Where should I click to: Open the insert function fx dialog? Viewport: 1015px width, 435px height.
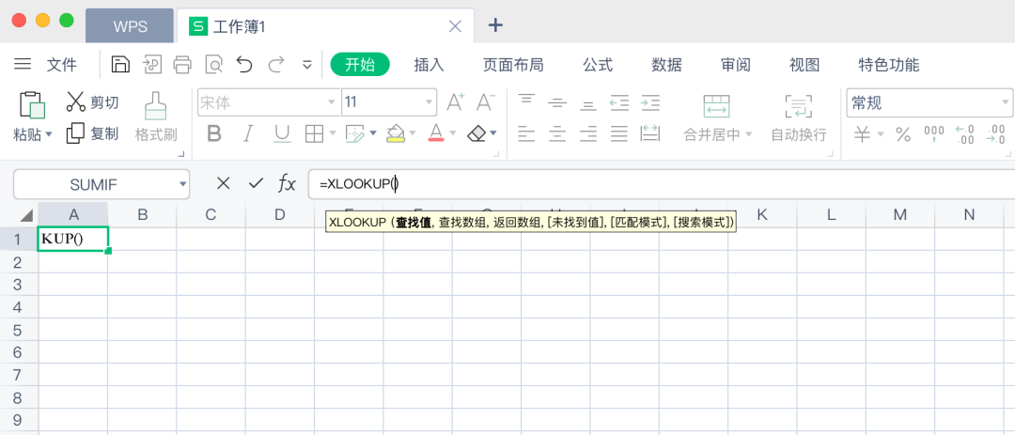point(287,184)
